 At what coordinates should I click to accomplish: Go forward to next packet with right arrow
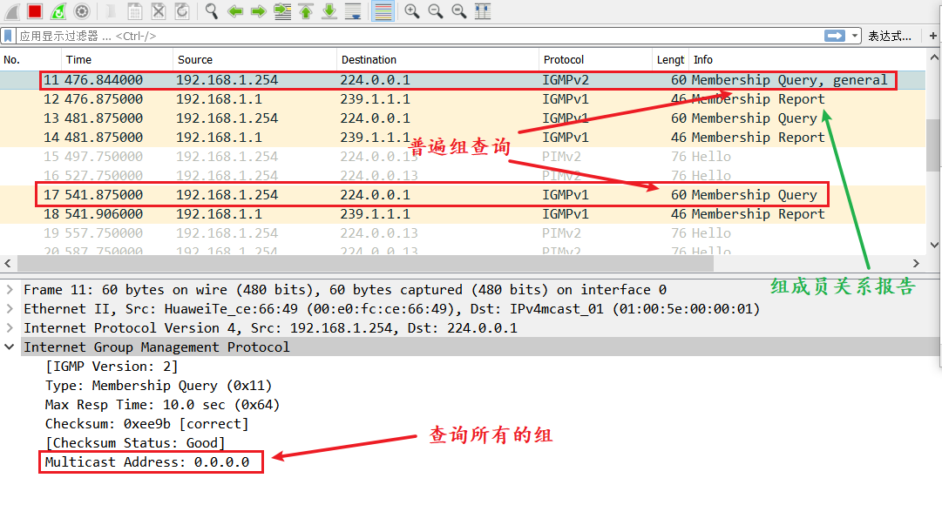coord(258,10)
